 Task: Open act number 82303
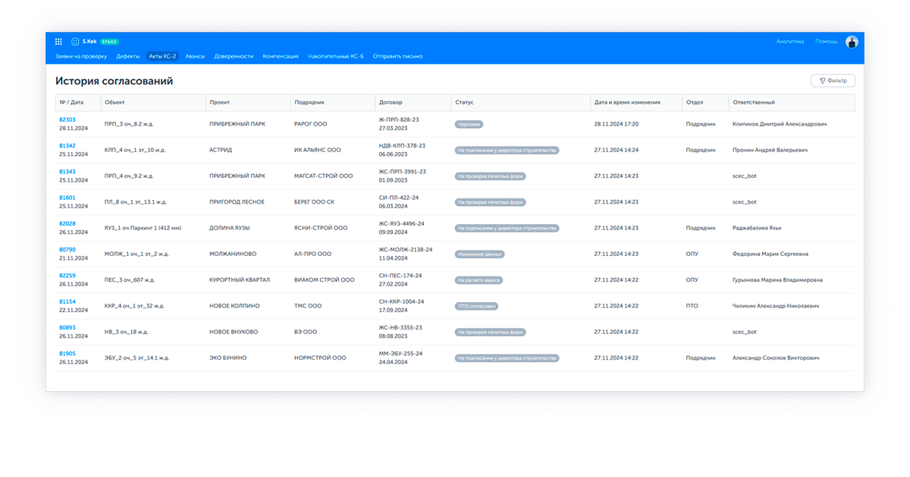point(67,120)
